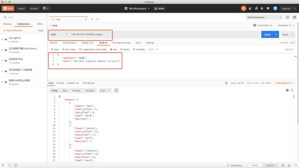
Task: Change the POST method dropdown
Action: point(59,34)
